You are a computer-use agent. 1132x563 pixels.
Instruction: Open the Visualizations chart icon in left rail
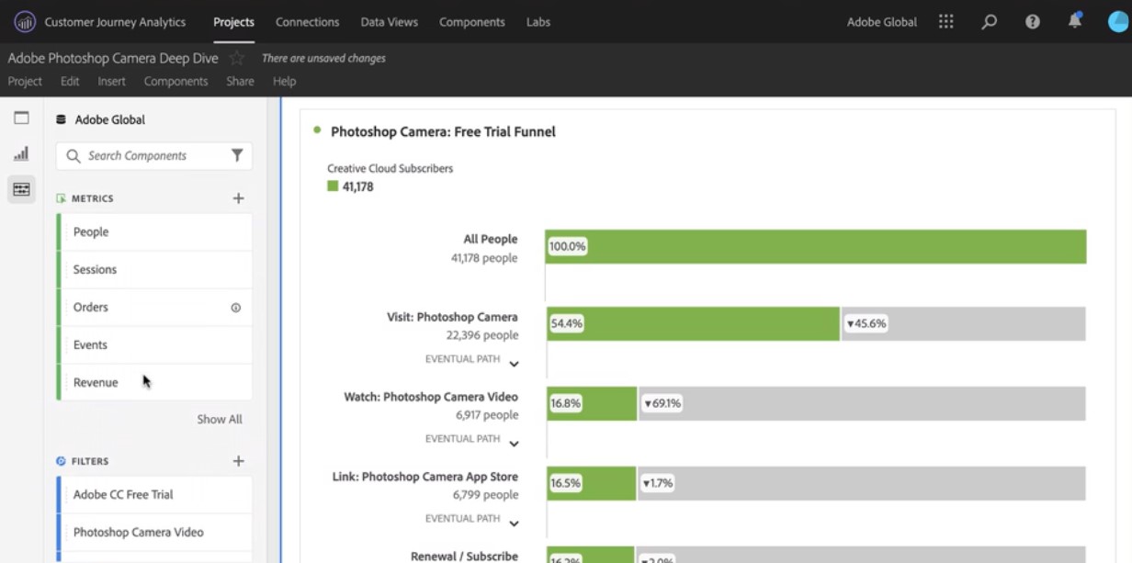[x=21, y=153]
